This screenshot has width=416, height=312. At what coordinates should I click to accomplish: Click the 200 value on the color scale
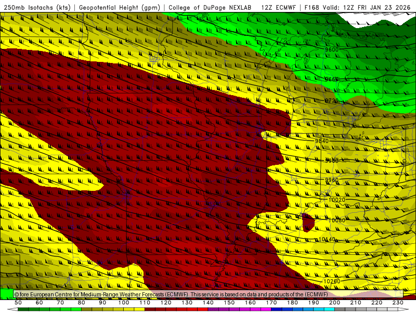point(334,303)
